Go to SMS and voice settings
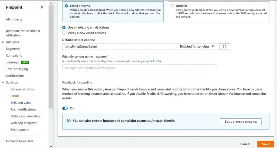Screen dimensions: 277x148 [x=21, y=103]
